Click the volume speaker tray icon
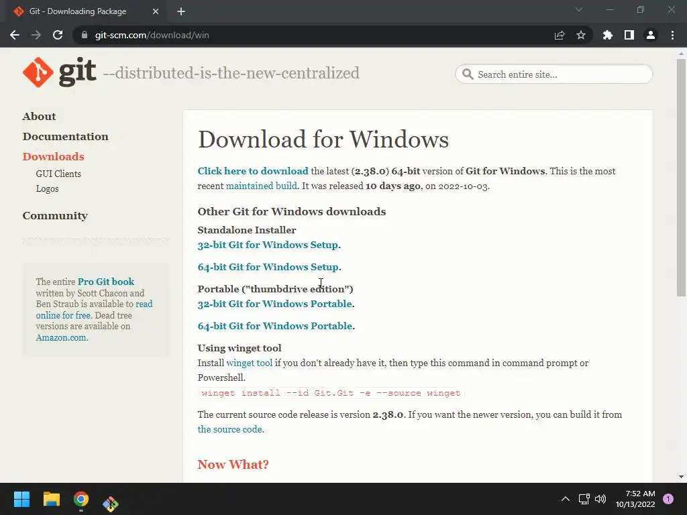The height and width of the screenshot is (515, 687). click(600, 499)
